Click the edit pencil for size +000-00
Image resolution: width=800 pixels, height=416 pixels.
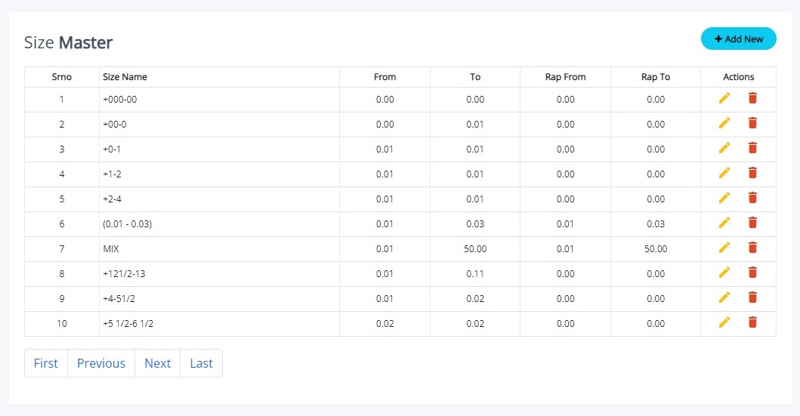pyautogui.click(x=724, y=98)
